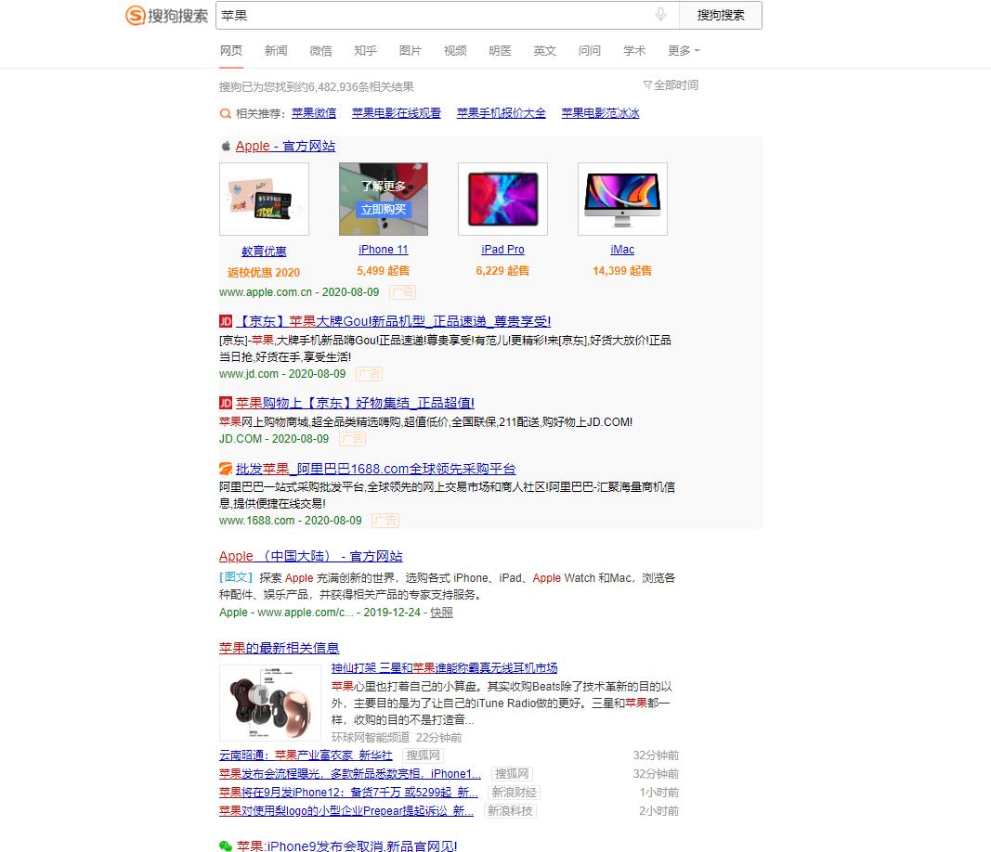Switch to the 图片 tab
The width and height of the screenshot is (991, 852).
click(411, 51)
